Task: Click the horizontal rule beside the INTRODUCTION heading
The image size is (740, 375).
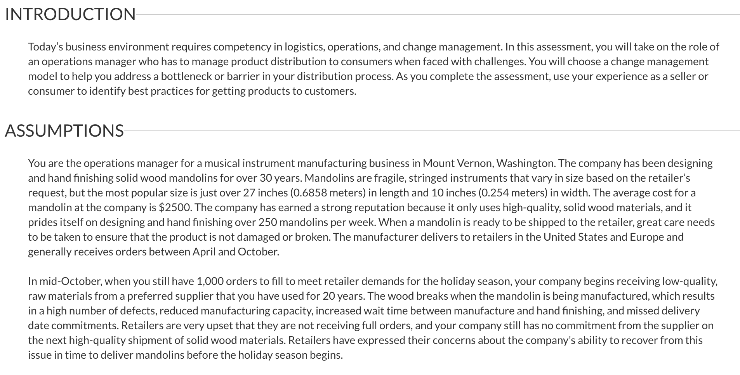Action: tap(438, 15)
